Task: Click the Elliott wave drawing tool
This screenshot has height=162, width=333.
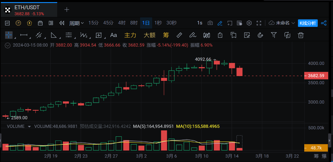Action: click(84, 35)
